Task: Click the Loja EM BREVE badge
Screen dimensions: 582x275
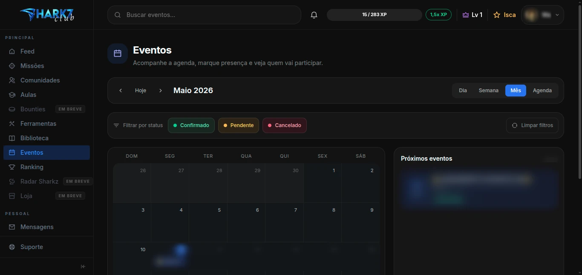Action: tap(70, 196)
